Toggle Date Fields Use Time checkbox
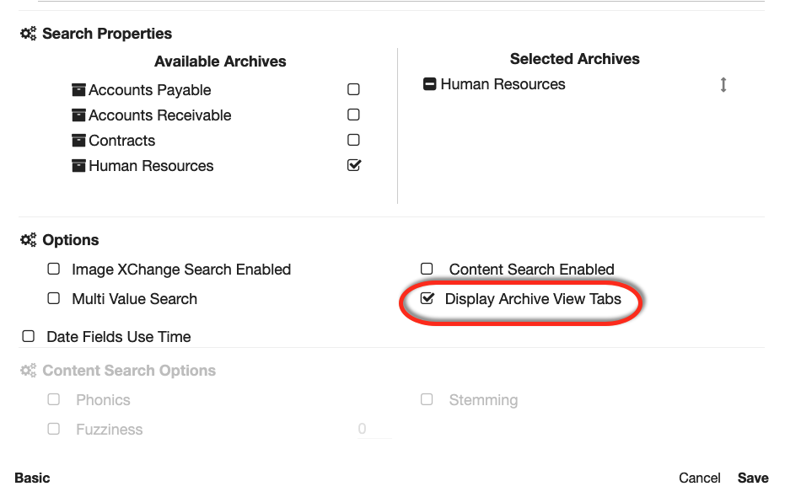Image resolution: width=785 pixels, height=497 pixels. click(x=29, y=336)
